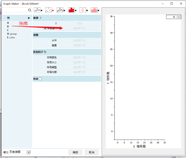
Task: Click the X 轴标题 axis label
Action: tap(139, 146)
